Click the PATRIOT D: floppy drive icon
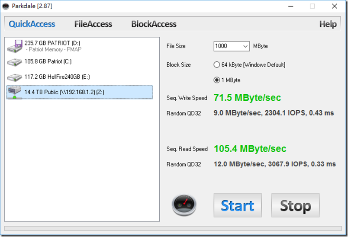The height and width of the screenshot is (237, 348). pos(15,46)
